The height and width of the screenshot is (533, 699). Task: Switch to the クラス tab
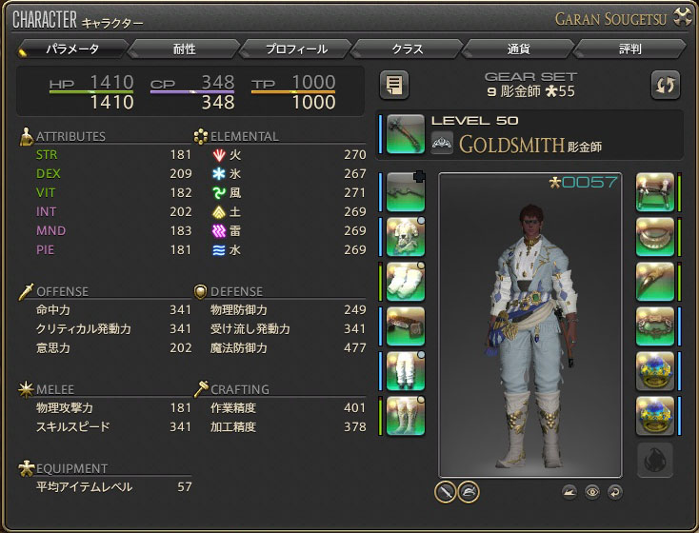[x=407, y=49]
